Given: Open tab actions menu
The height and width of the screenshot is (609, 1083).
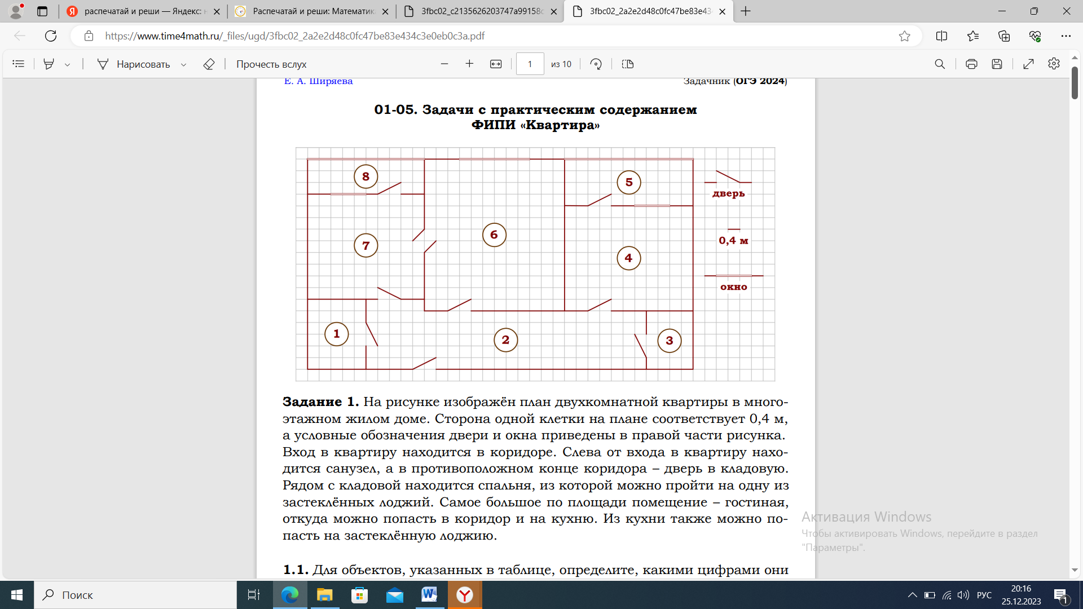Looking at the screenshot, I should pos(42,11).
